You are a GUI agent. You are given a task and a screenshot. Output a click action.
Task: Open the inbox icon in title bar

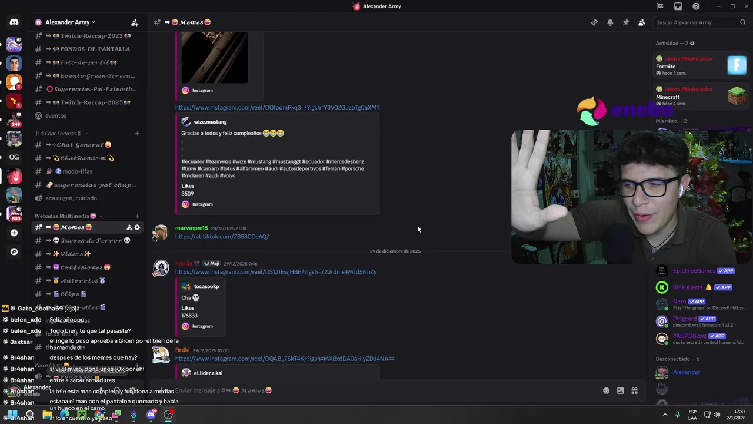678,6
